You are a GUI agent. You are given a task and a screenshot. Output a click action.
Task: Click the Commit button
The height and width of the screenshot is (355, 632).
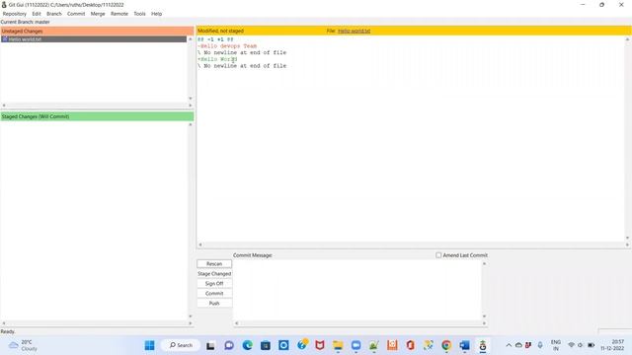(x=214, y=294)
